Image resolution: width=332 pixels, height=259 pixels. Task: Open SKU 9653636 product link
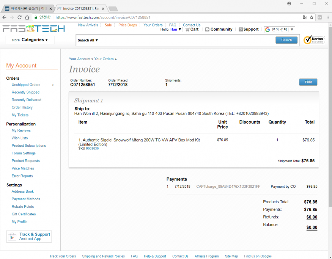pyautogui.click(x=92, y=148)
